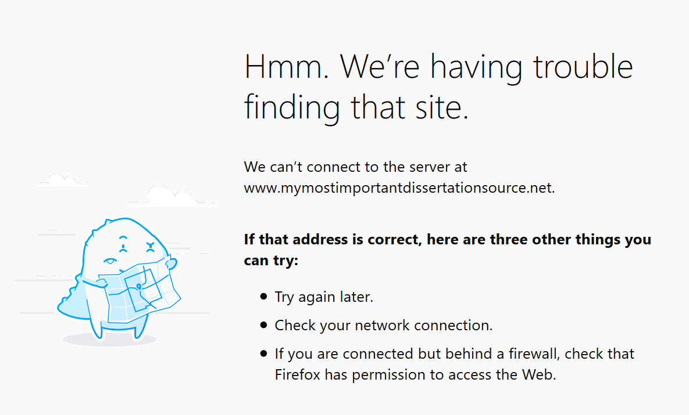Image resolution: width=689 pixels, height=415 pixels.
Task: Click the larger cloud beside the URL text
Action: coord(172,196)
